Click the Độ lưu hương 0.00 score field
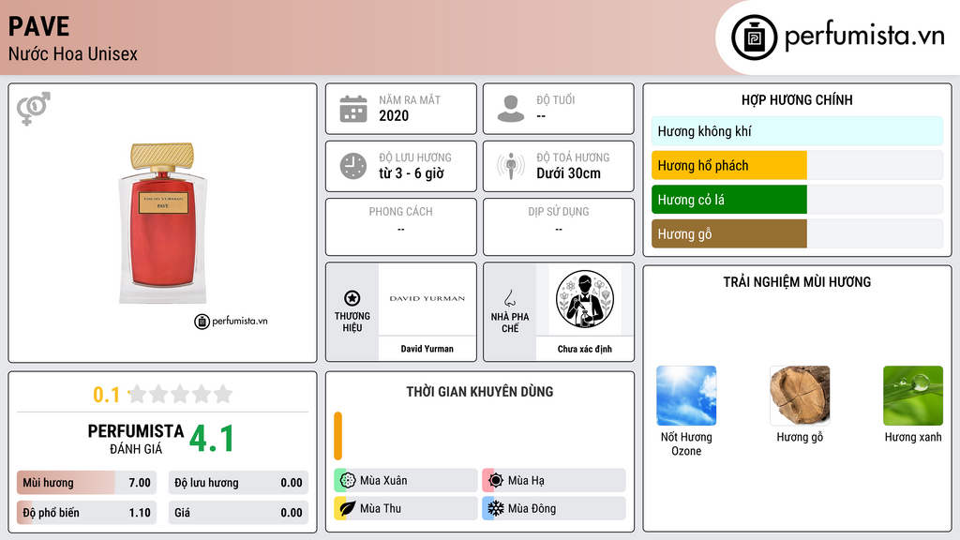This screenshot has width=960, height=540. pos(238,483)
